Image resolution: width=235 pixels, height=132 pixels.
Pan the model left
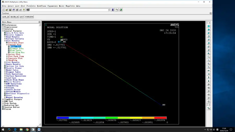pyautogui.click(x=209, y=71)
